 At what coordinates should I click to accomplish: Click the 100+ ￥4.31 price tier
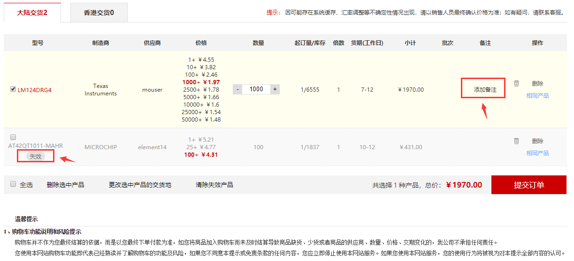coord(201,155)
